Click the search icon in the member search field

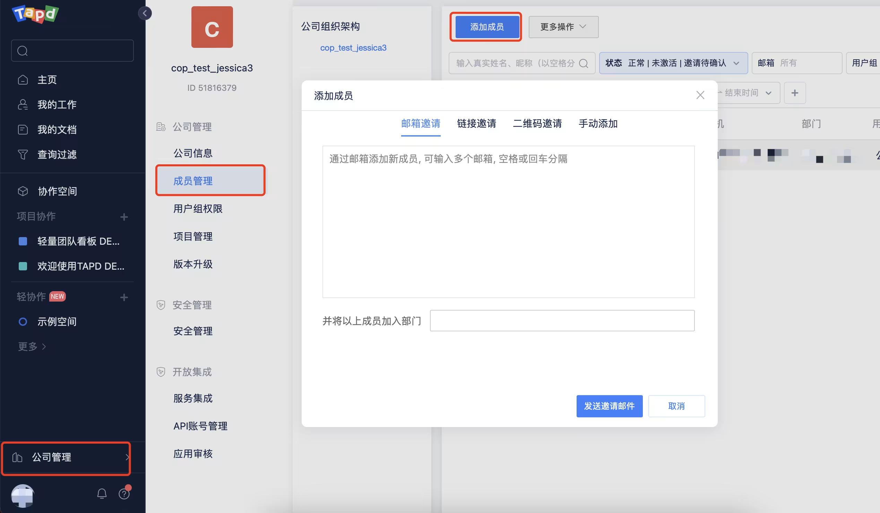(584, 63)
